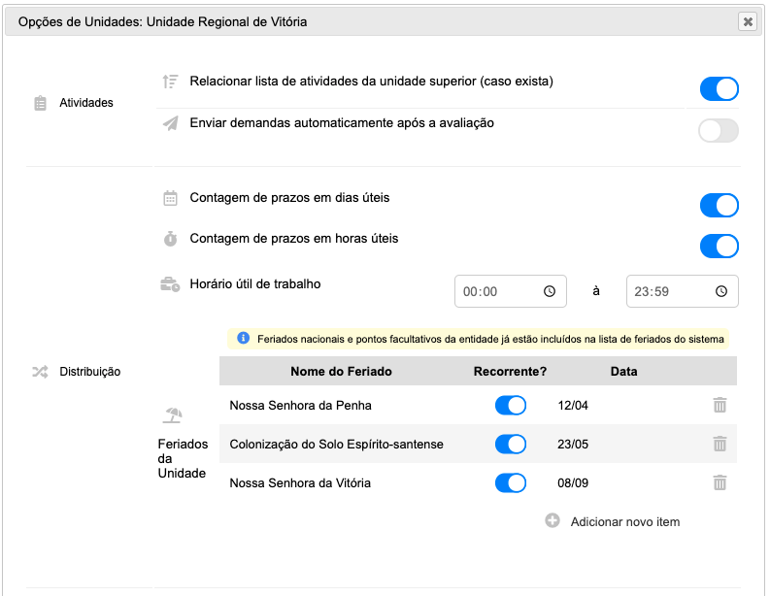Toggle recorrente for Nossa Senhora da Penha
The width and height of the screenshot is (770, 596).
(510, 406)
